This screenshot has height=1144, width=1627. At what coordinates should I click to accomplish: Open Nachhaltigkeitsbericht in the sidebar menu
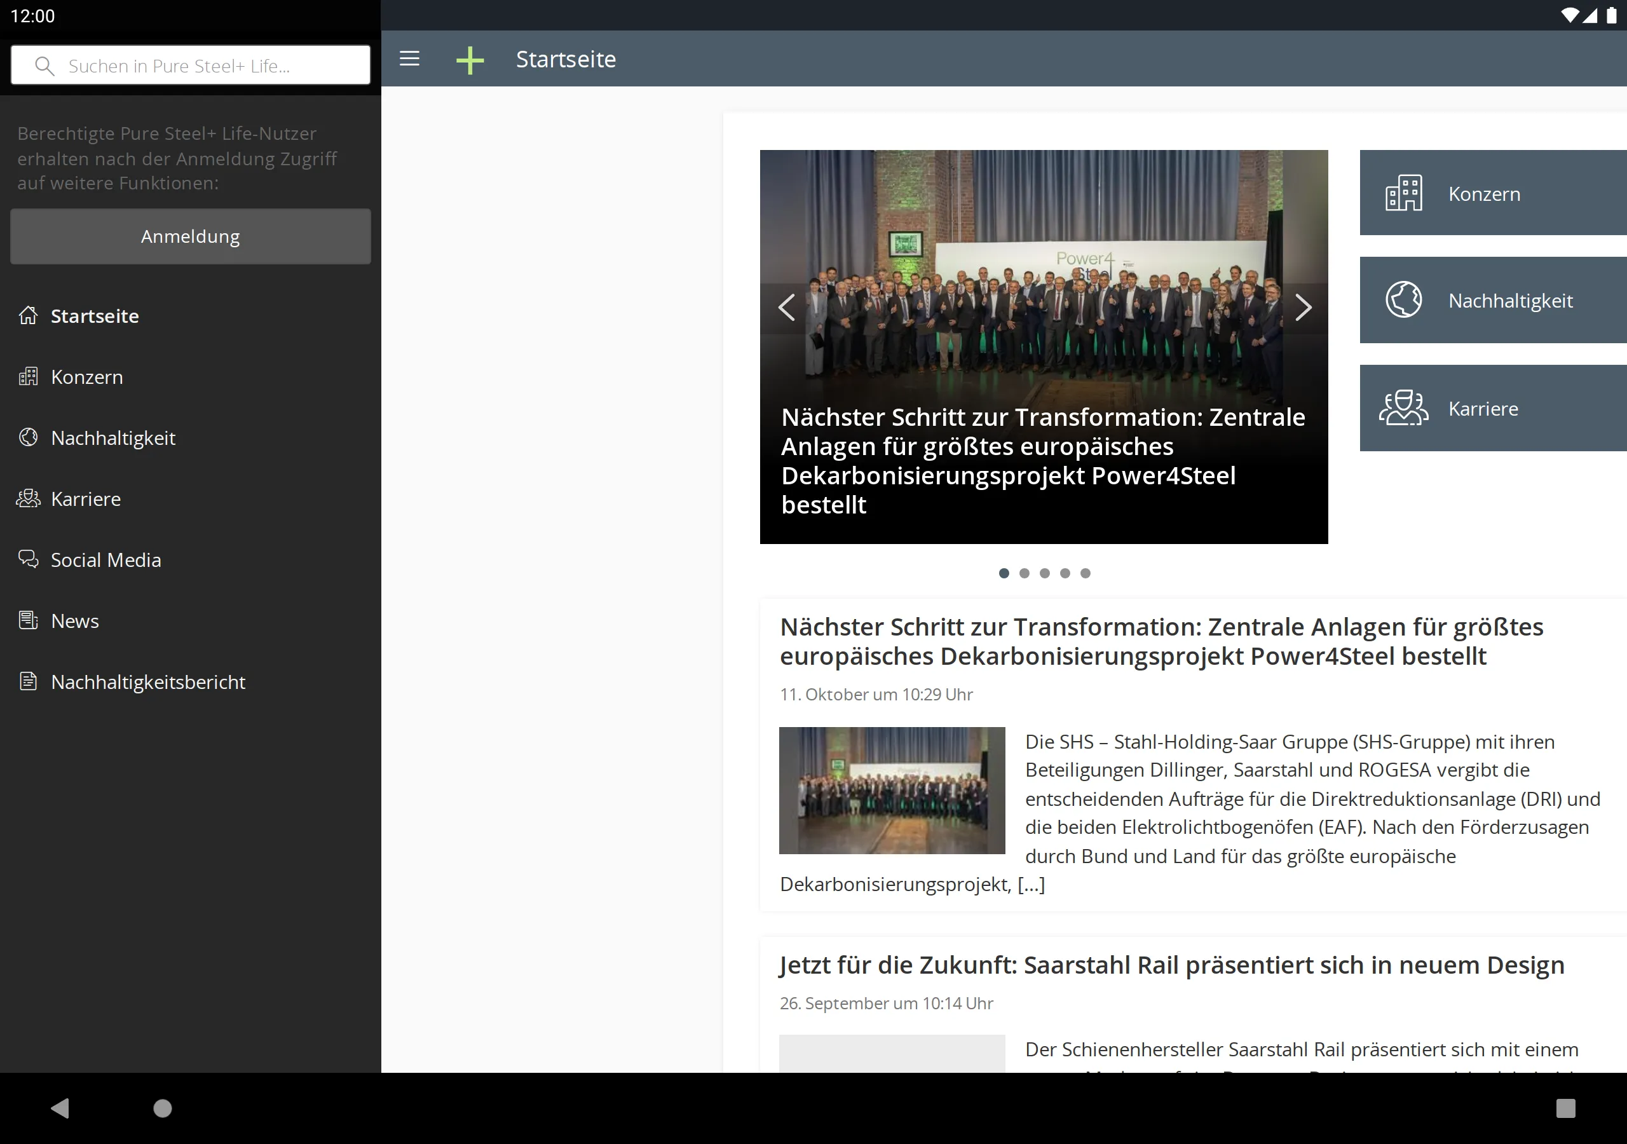tap(191, 681)
